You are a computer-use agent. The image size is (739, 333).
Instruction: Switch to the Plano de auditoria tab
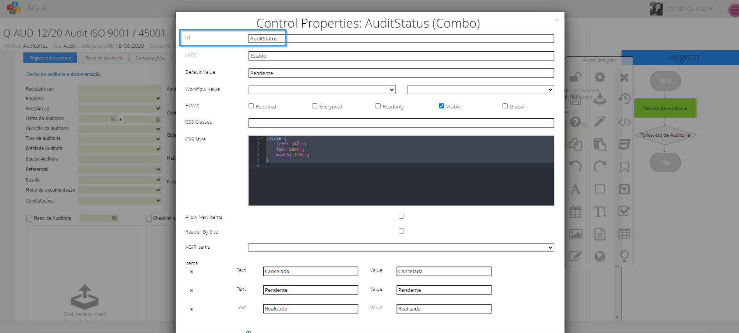point(103,58)
